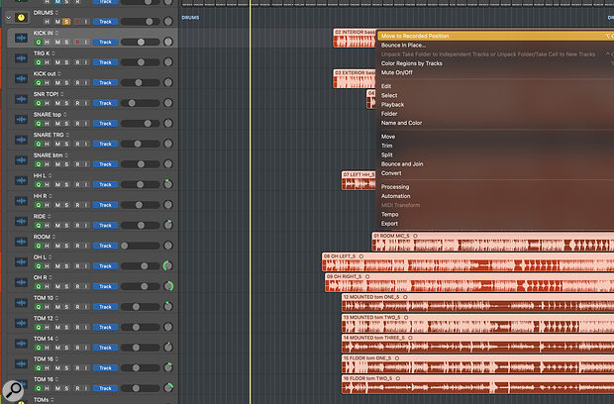Click the OH L track's waveform icon

[x=21, y=261]
